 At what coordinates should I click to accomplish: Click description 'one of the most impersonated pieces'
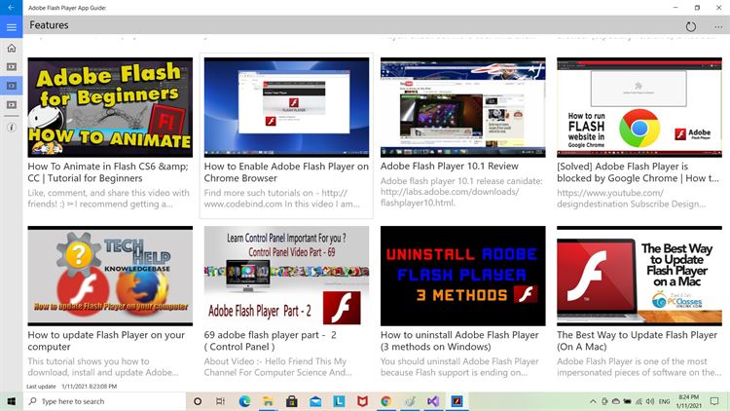639,367
